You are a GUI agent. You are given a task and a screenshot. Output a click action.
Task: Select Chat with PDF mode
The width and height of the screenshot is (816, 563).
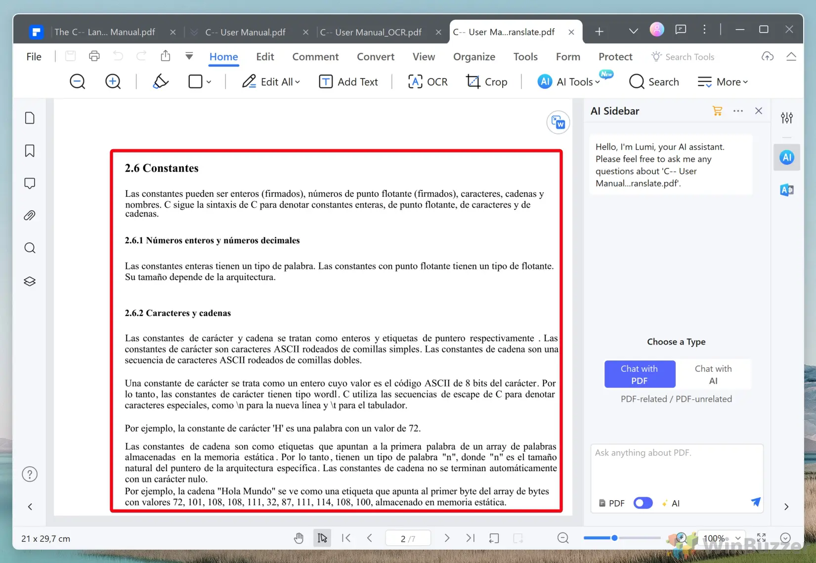(639, 374)
